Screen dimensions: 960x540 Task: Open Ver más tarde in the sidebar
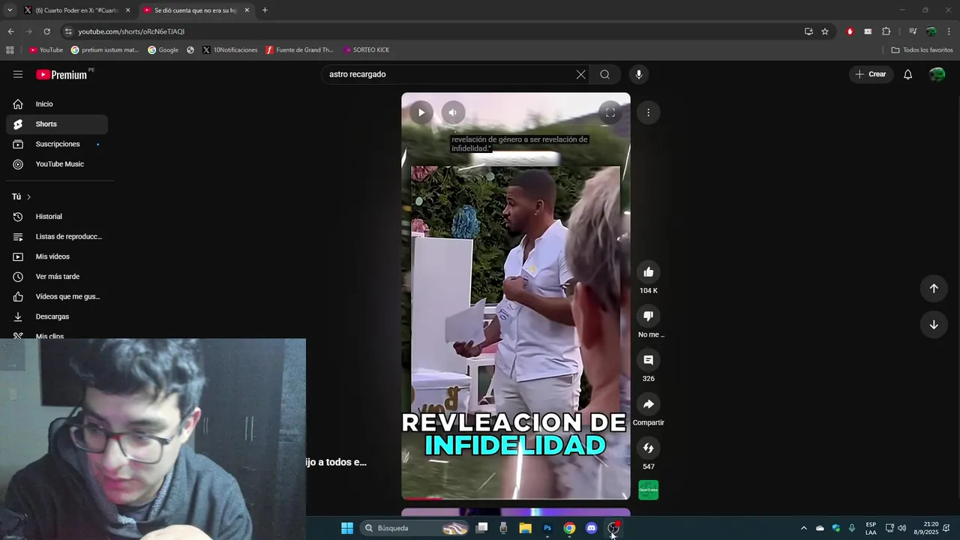click(57, 277)
